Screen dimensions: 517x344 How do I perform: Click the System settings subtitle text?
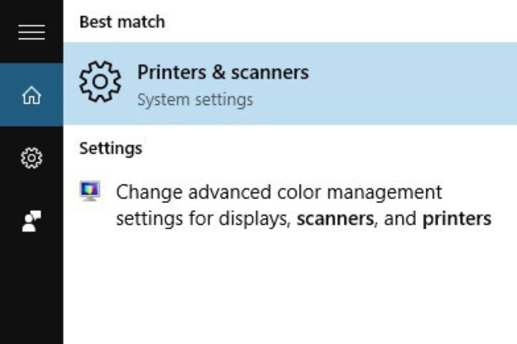point(195,100)
